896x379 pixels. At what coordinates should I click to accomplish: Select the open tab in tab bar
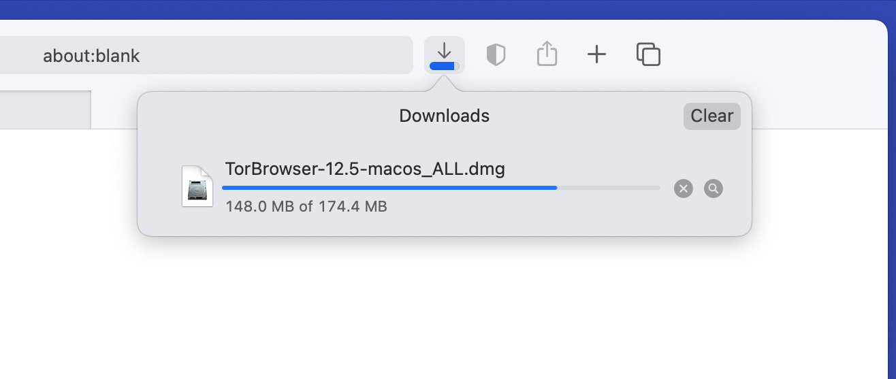tap(45, 110)
